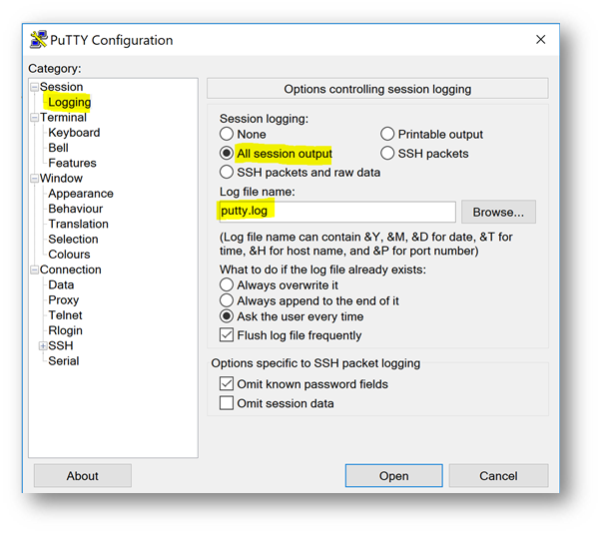Toggle Flush log file frequently checkbox

point(227,335)
